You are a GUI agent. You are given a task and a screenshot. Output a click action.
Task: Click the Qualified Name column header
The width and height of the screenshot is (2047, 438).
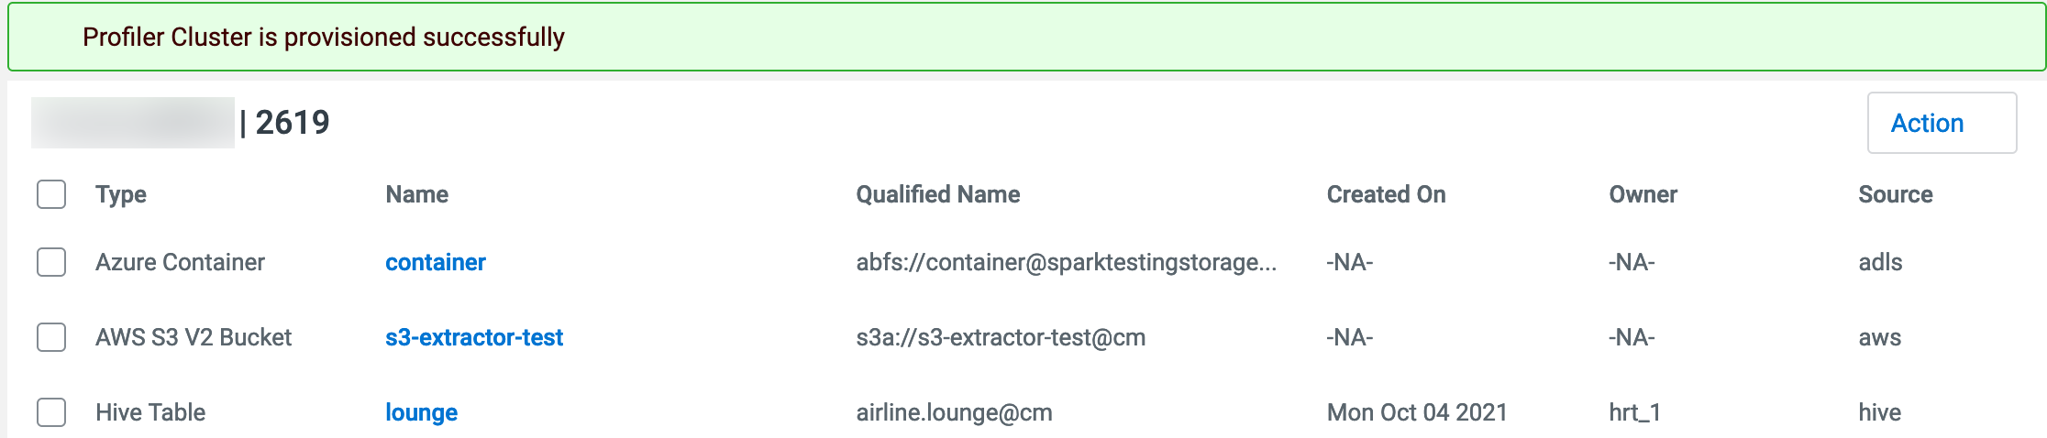[x=937, y=194]
